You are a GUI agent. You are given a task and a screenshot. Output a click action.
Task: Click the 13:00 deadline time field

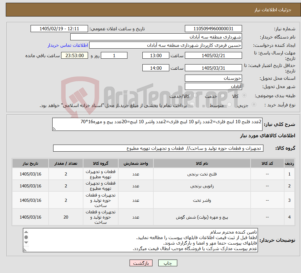pos(156,55)
